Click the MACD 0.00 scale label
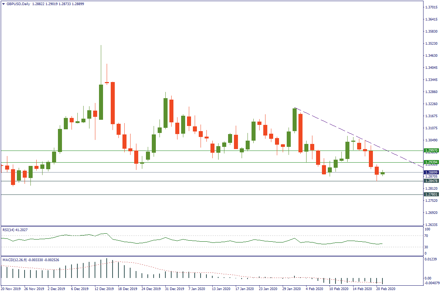 tap(427, 278)
